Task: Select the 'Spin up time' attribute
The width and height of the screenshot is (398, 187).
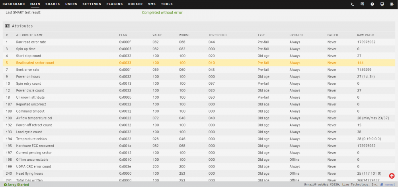Action: click(25, 49)
